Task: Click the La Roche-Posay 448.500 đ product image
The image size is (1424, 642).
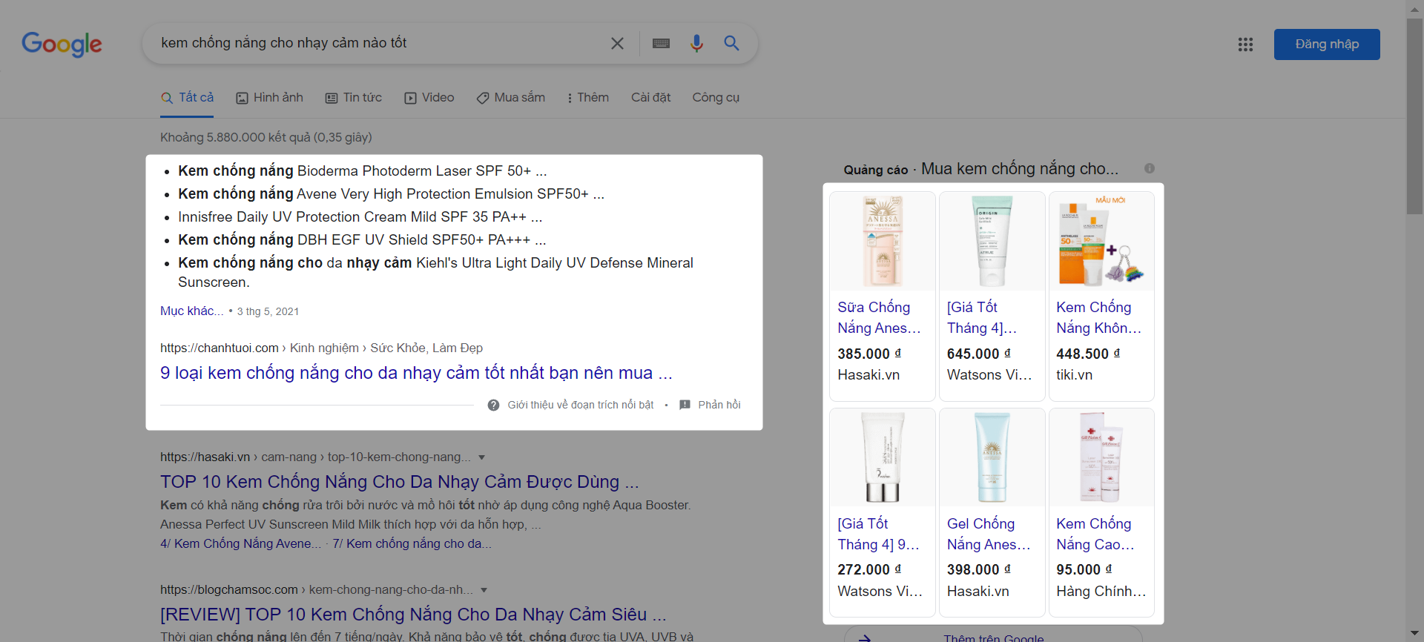Action: [1101, 242]
